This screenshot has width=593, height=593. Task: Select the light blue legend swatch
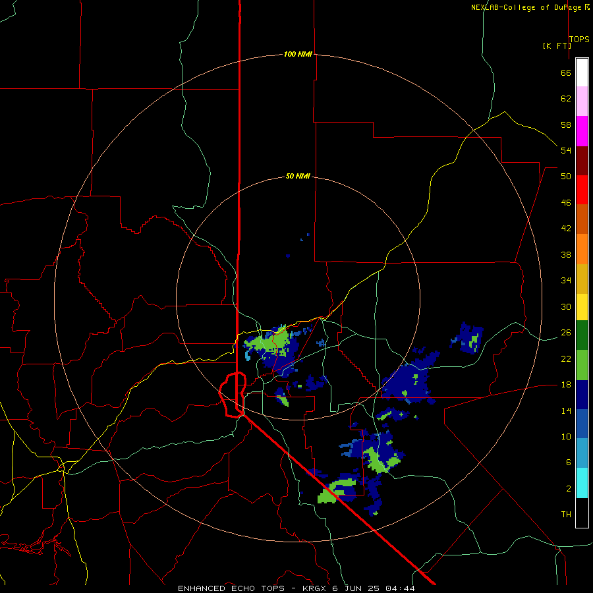[x=582, y=453]
